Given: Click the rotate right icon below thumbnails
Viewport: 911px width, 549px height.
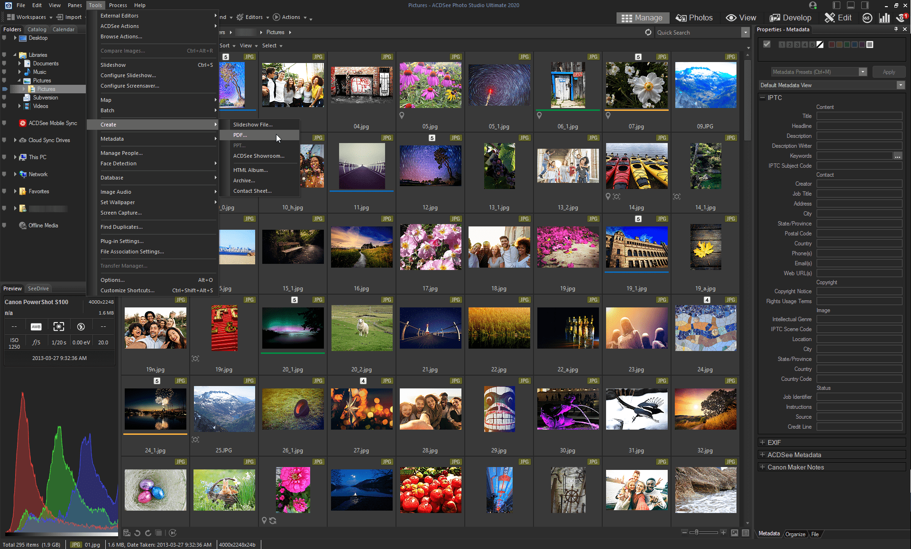Looking at the screenshot, I should click(148, 533).
